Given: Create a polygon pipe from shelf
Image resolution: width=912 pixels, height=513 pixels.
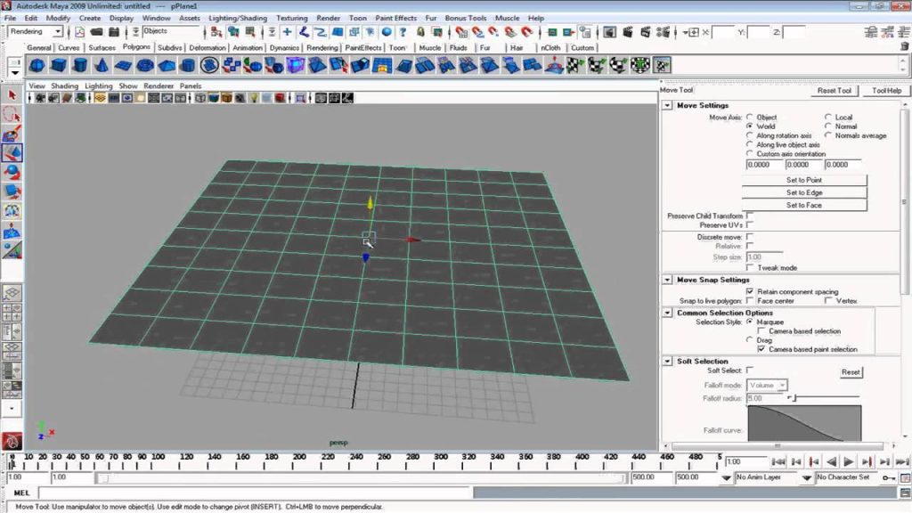Looking at the screenshot, I should coord(188,65).
